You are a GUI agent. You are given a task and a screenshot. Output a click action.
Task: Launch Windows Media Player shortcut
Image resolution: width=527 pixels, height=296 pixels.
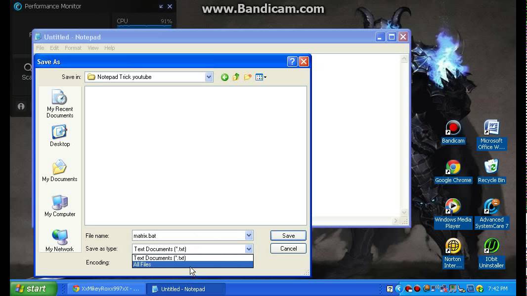453,214
